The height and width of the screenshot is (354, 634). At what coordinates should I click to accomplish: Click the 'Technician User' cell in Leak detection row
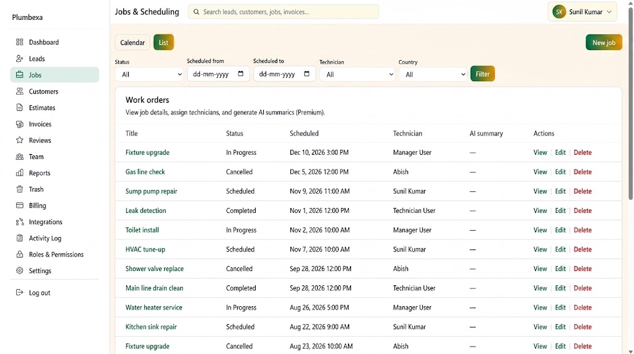click(x=414, y=210)
